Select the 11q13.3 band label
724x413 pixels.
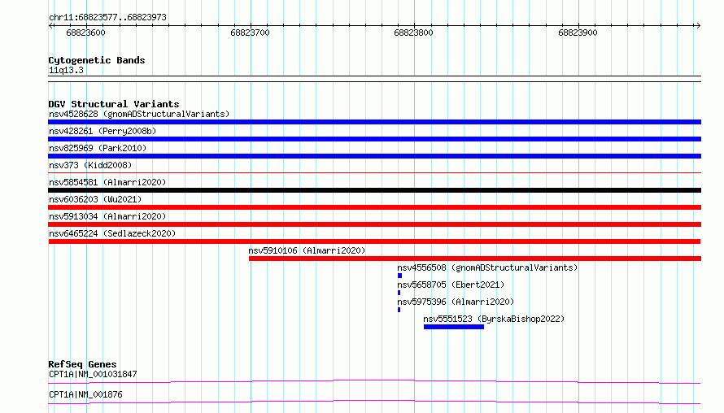[66, 70]
